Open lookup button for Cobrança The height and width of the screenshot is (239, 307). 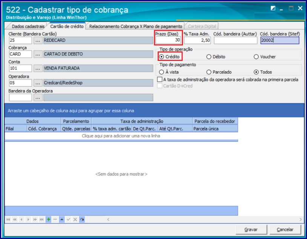point(38,54)
